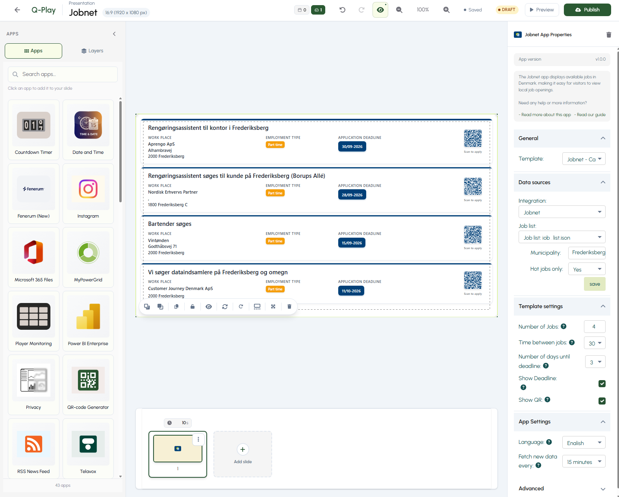Delete the Jobnet app using the properties trash icon

pyautogui.click(x=608, y=35)
